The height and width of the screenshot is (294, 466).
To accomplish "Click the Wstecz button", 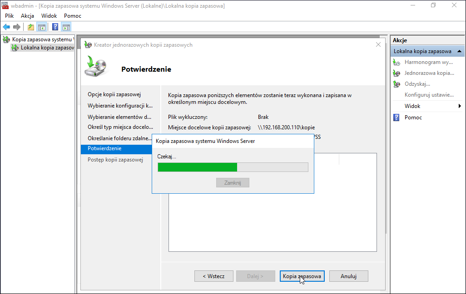I will (x=213, y=276).
